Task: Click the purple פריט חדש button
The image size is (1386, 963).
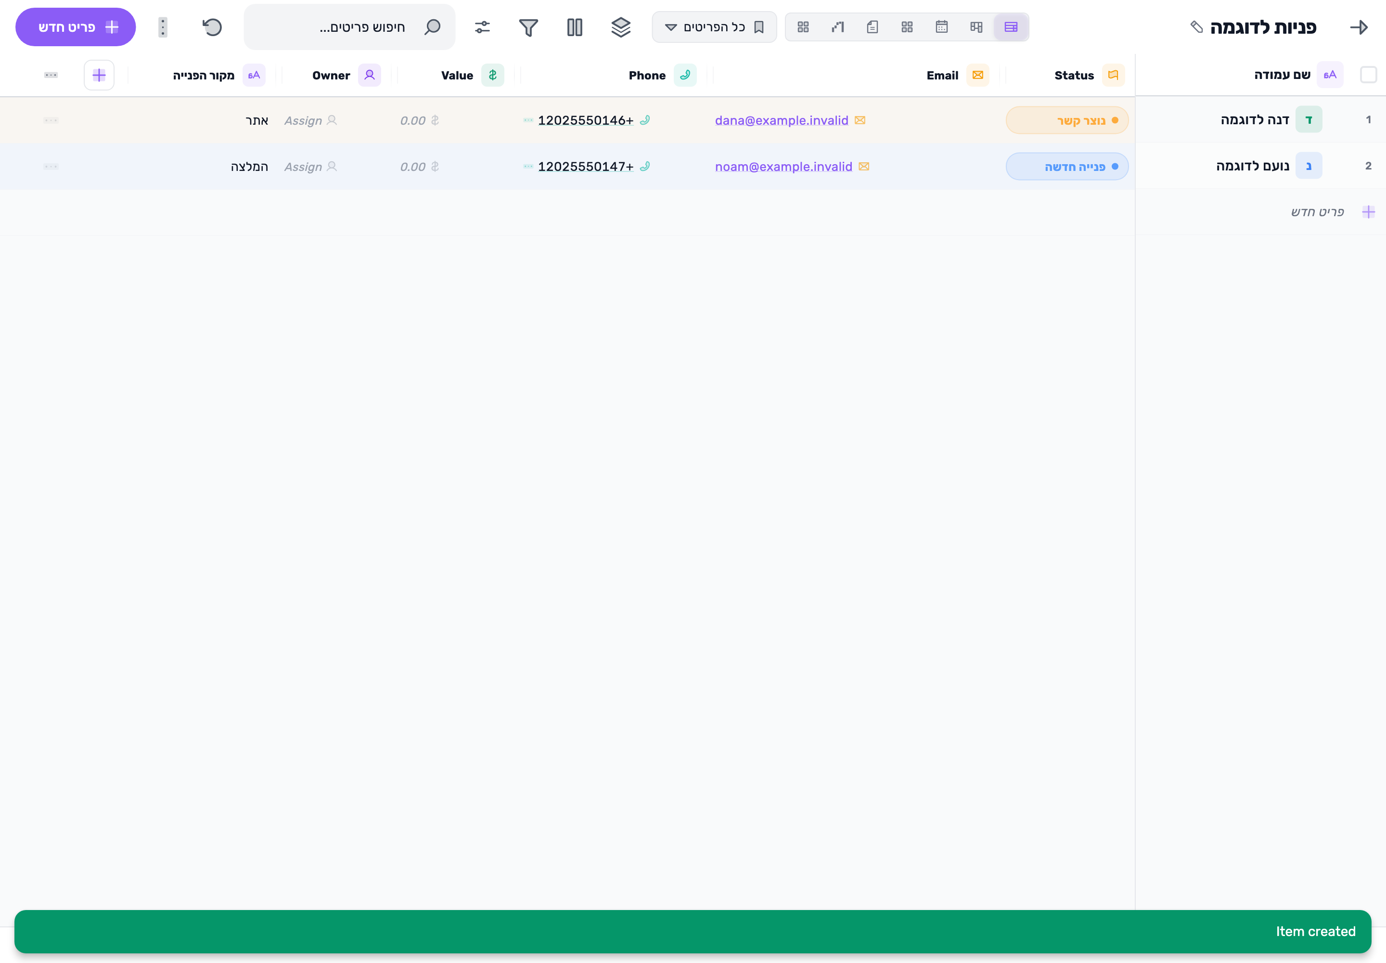Action: 76,27
